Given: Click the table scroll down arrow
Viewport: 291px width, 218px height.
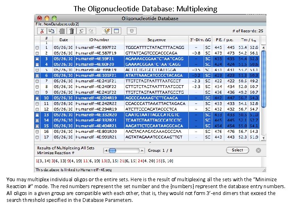Looking at the screenshot, I should 264,138.
